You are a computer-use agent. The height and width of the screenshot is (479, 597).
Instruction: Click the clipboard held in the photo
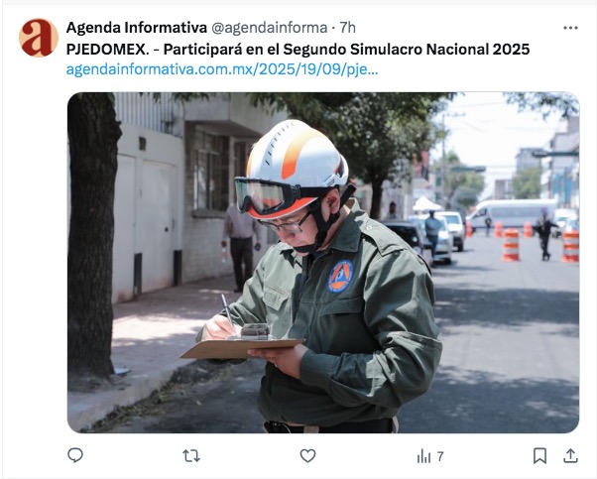tap(242, 348)
